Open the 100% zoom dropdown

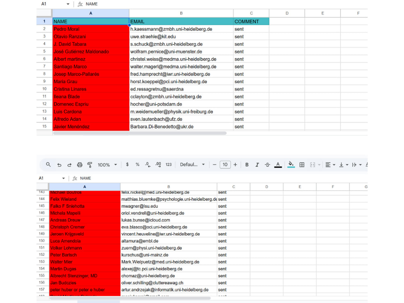tap(107, 165)
